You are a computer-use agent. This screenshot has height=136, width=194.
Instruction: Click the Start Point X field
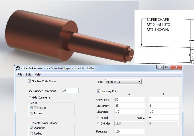(130, 105)
